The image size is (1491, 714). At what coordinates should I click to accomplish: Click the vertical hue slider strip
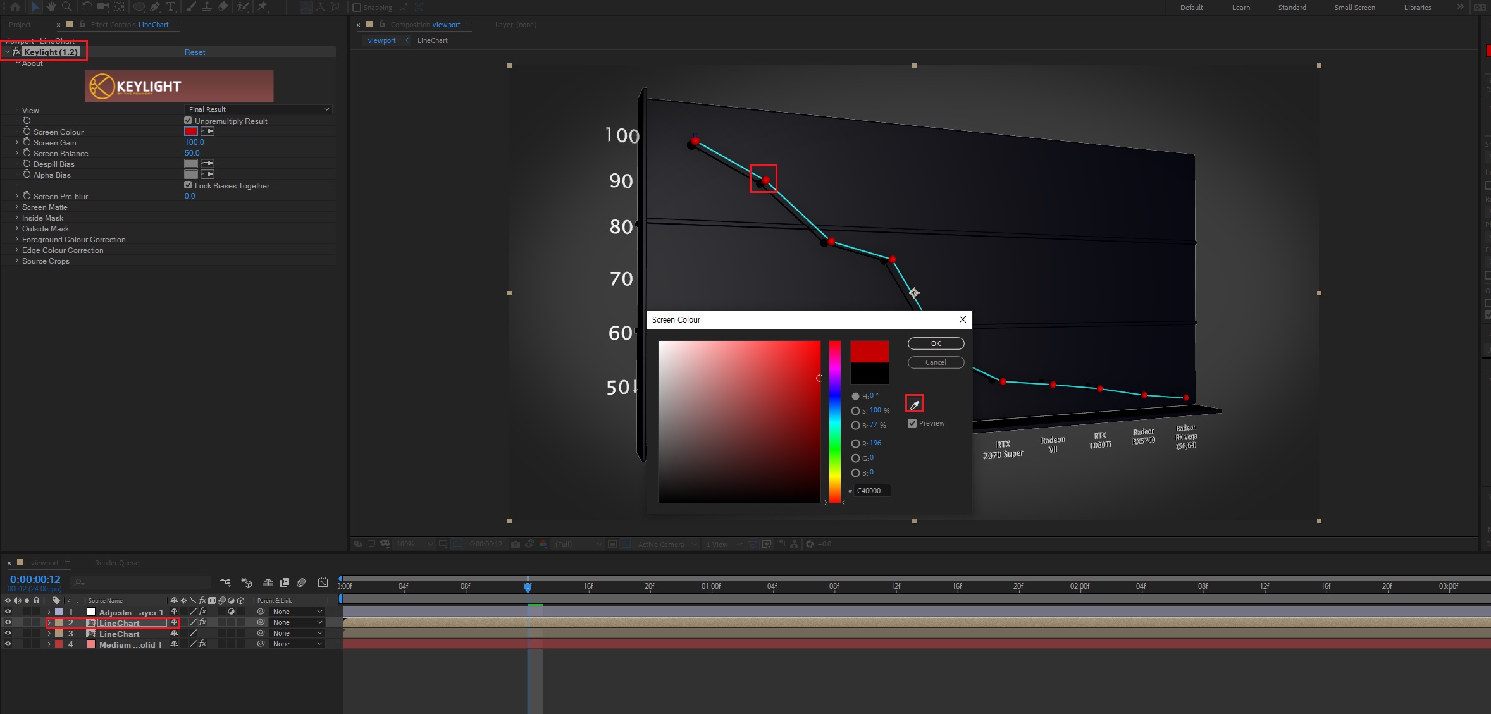(835, 422)
